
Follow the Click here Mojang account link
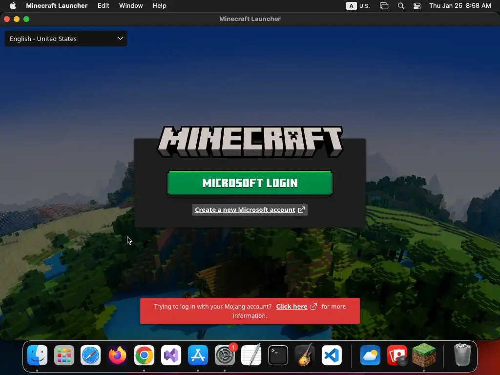point(292,307)
